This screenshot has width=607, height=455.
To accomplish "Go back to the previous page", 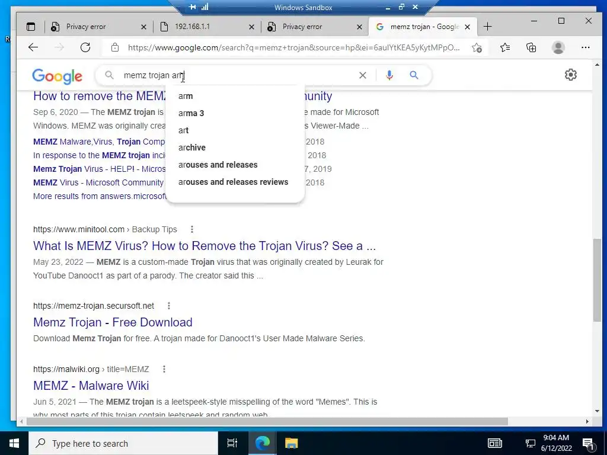I will click(x=33, y=47).
